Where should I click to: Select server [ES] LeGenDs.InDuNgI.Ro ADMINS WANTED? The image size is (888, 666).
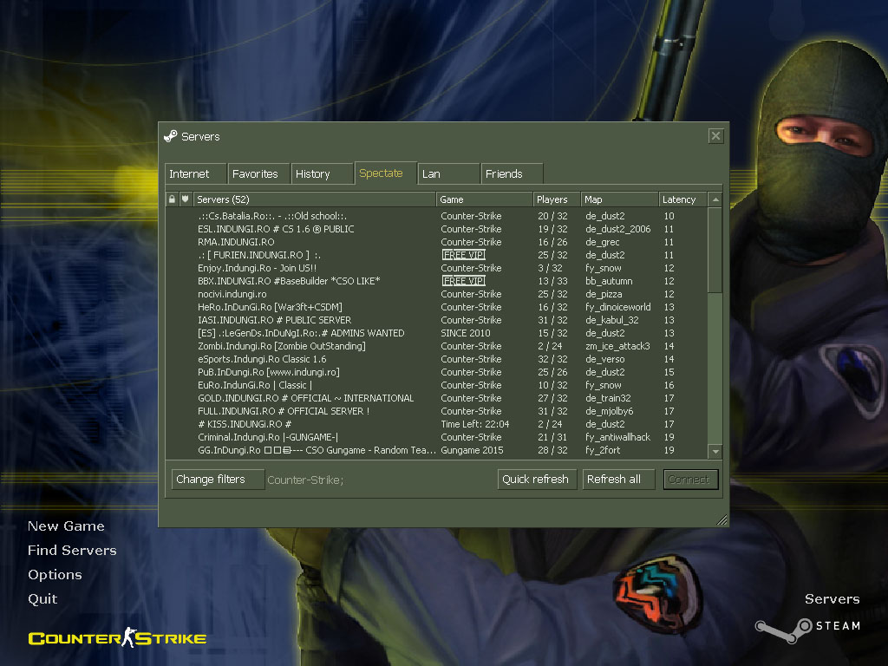(x=436, y=333)
